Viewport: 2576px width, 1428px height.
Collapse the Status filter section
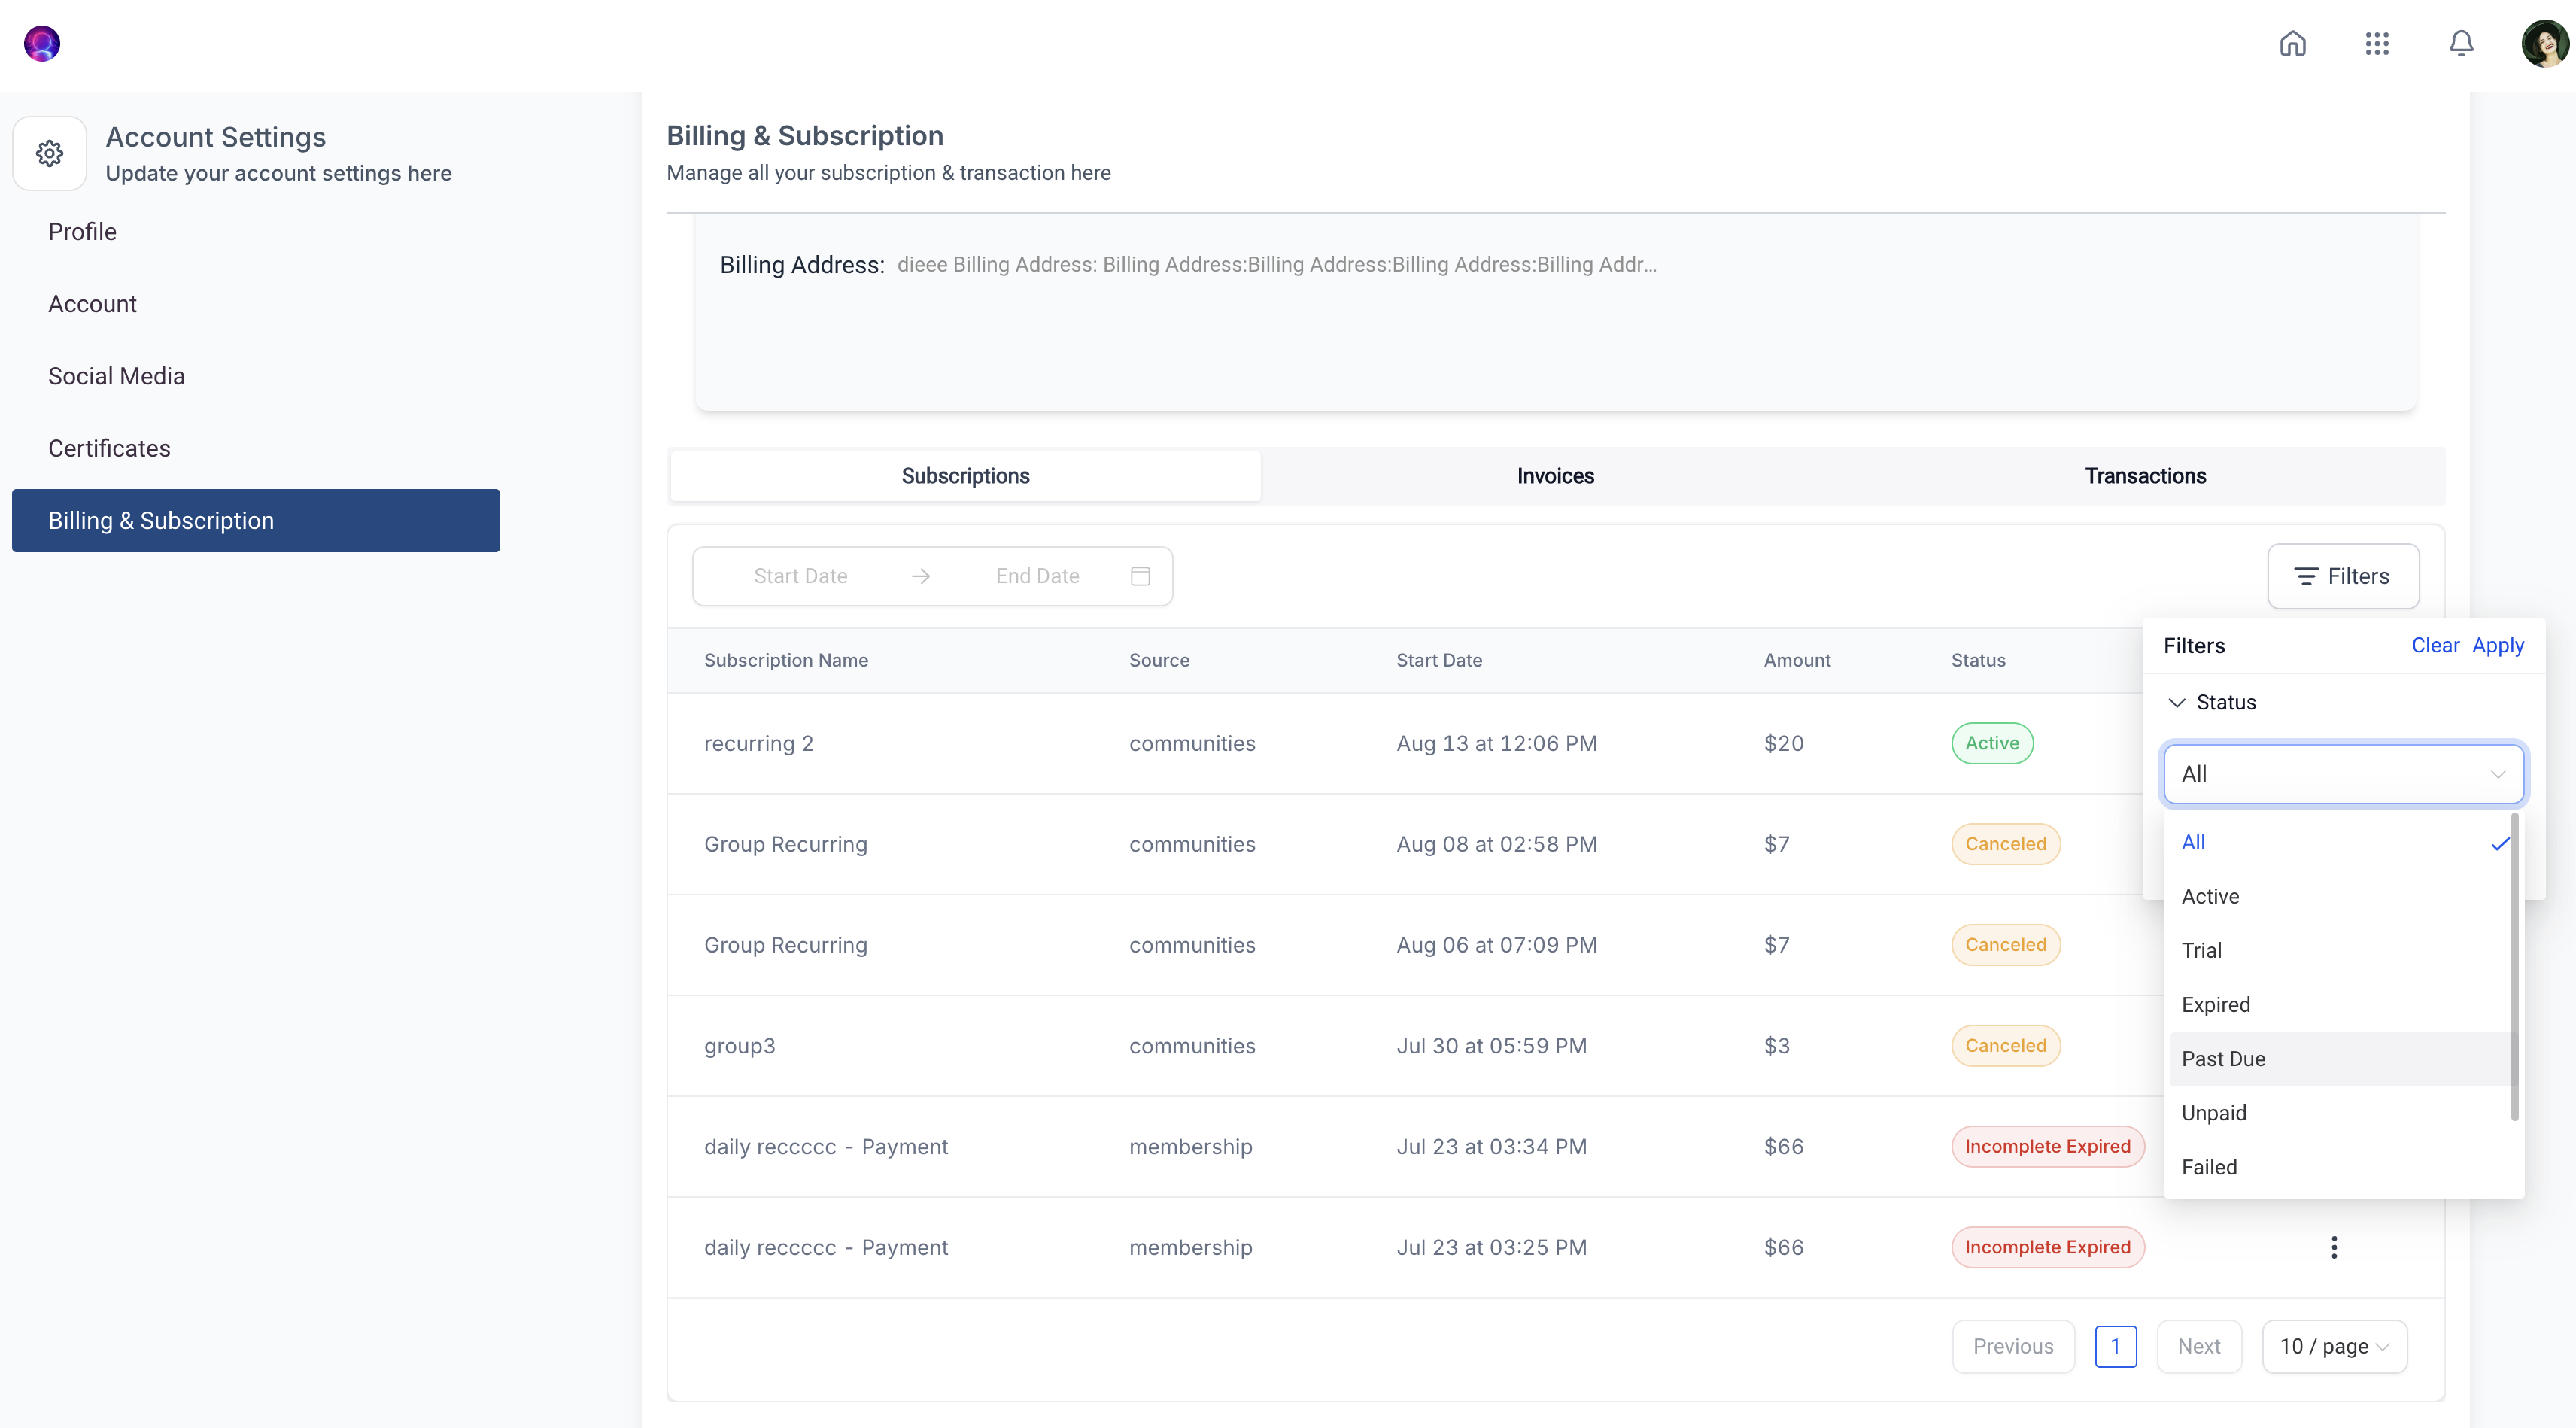coord(2176,702)
